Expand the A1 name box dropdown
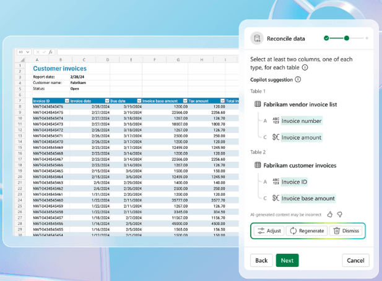 click(x=27, y=52)
